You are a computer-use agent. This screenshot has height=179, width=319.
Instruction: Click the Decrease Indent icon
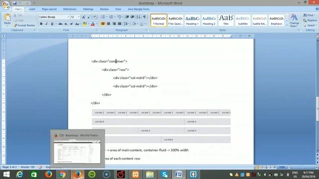click(x=127, y=17)
